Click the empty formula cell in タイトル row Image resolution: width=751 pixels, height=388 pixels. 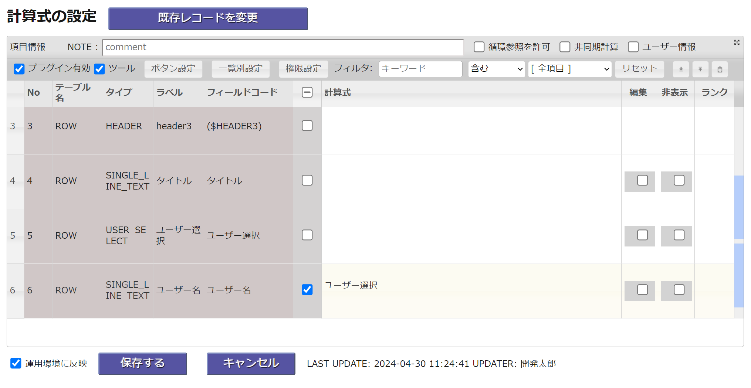(471, 181)
